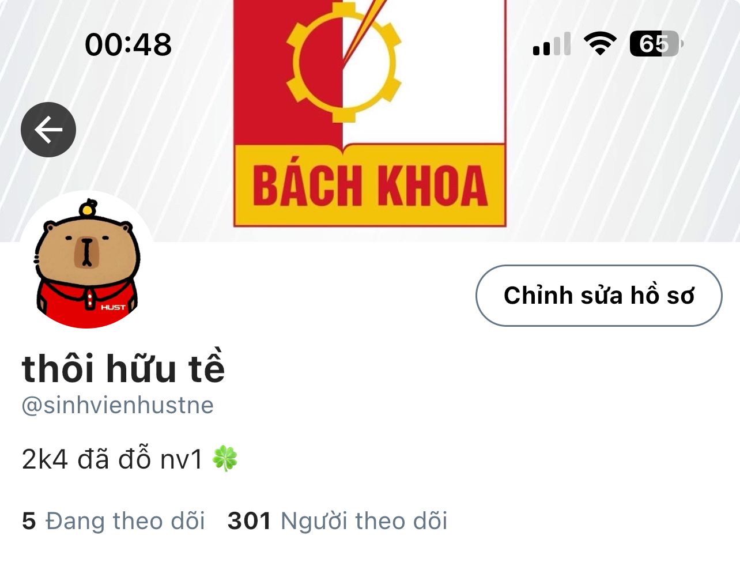Click the Chỉnh sửa hồ sơ button
740x570 pixels.
click(599, 296)
